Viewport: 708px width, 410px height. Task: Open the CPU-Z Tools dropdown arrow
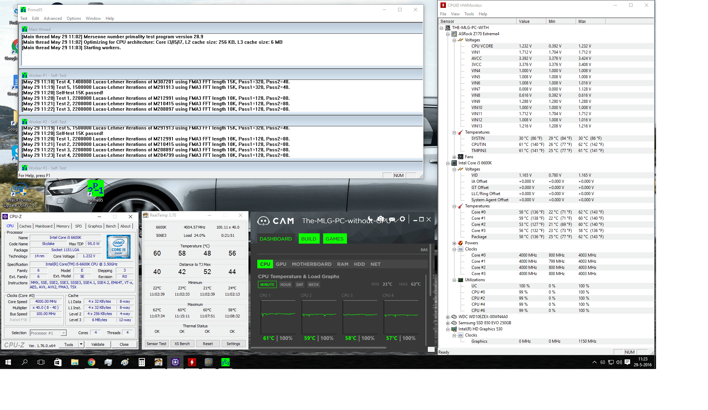(81, 344)
